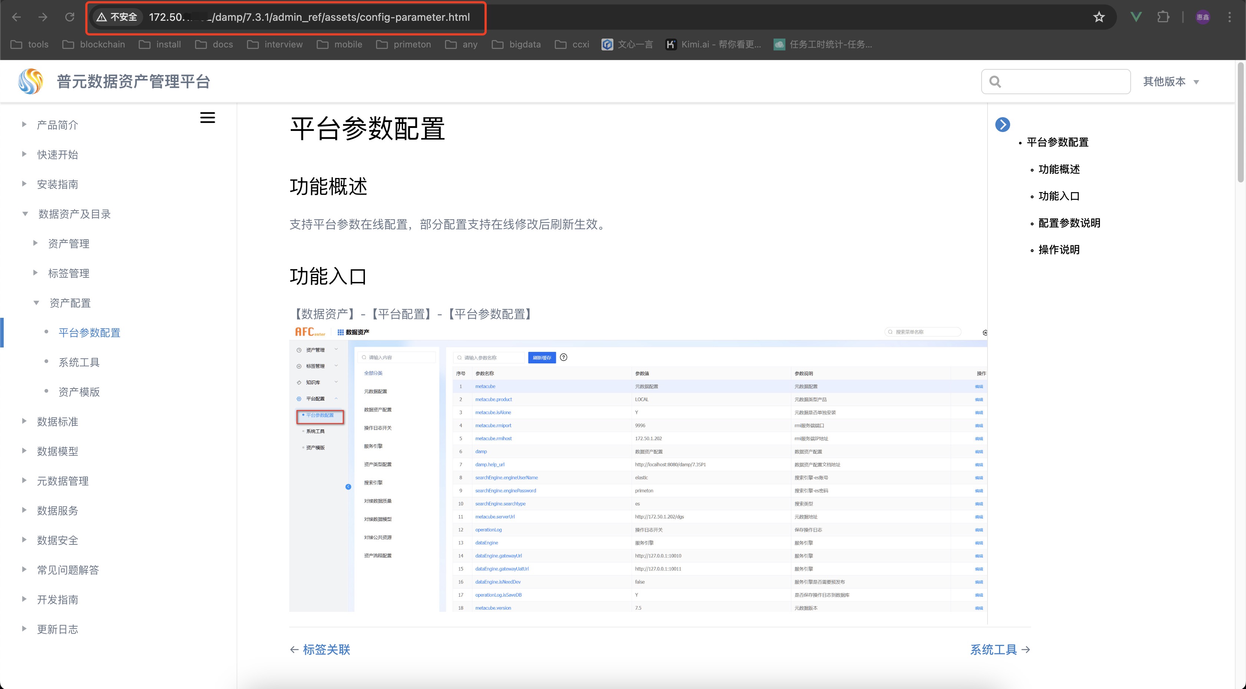Viewport: 1246px width, 689px height.
Task: Collapse the 数据资产及目录 section
Action: [x=25, y=213]
